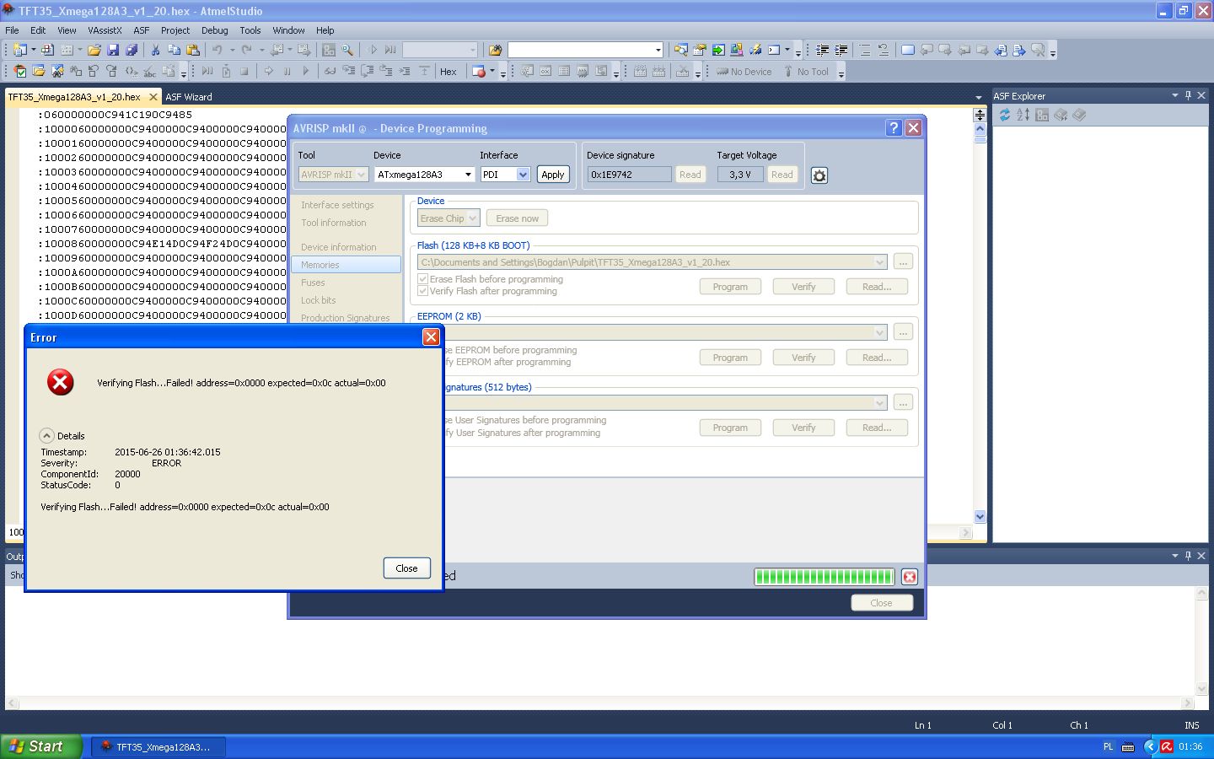Open the Device ATxmega128A3 dropdown
Screen dimensions: 1214x759
click(x=468, y=175)
